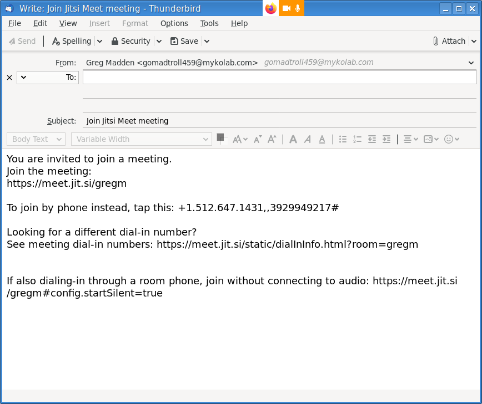Viewport: 482px width, 404px height.
Task: Open the smiley face insert dropdown
Action: [x=451, y=139]
